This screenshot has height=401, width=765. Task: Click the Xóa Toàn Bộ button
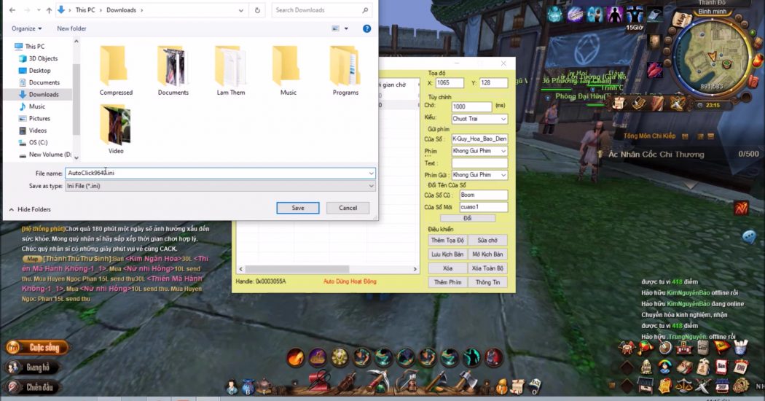(x=487, y=268)
